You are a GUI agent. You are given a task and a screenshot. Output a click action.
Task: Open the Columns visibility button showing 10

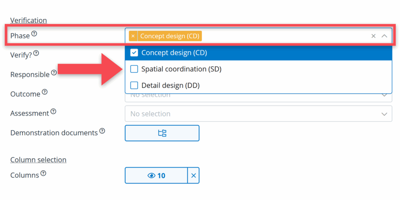point(156,176)
